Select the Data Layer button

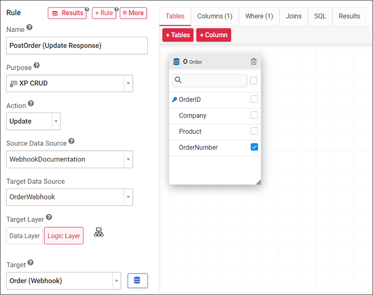pyautogui.click(x=25, y=236)
